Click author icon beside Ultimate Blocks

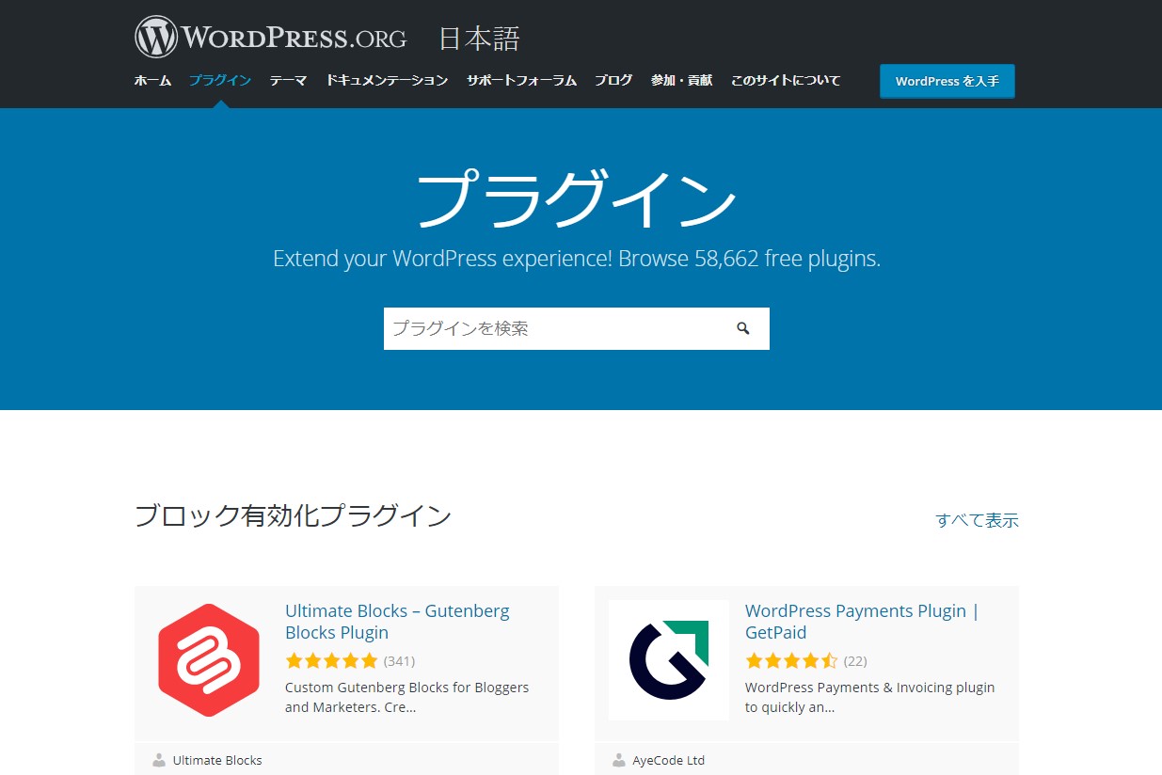pyautogui.click(x=159, y=760)
